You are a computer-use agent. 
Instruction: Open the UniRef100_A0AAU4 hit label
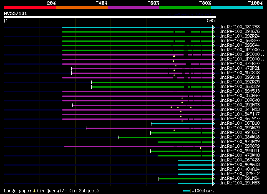[239, 169]
